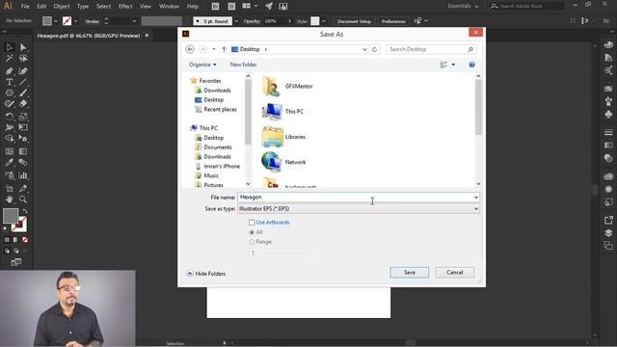Open Document Setup

coord(354,21)
